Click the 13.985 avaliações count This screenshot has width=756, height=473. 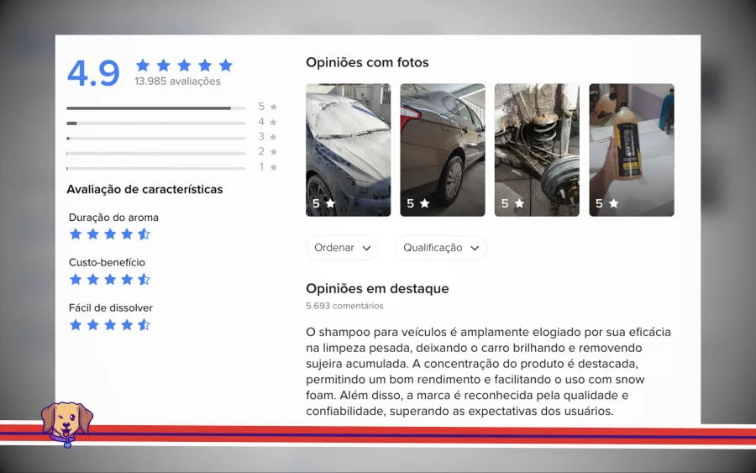tap(177, 81)
